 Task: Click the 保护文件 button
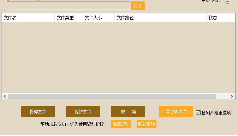tap(83, 111)
